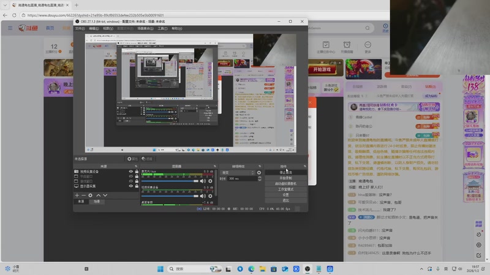Open the 视图(V) menu in OBS
Viewport: 490px width, 275px height.
click(108, 28)
